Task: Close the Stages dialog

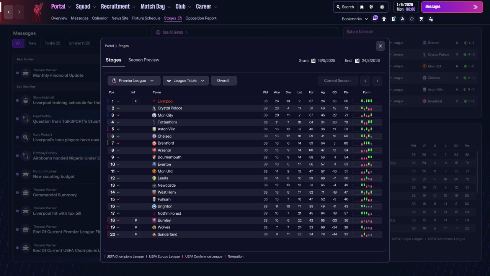Action: tap(380, 46)
